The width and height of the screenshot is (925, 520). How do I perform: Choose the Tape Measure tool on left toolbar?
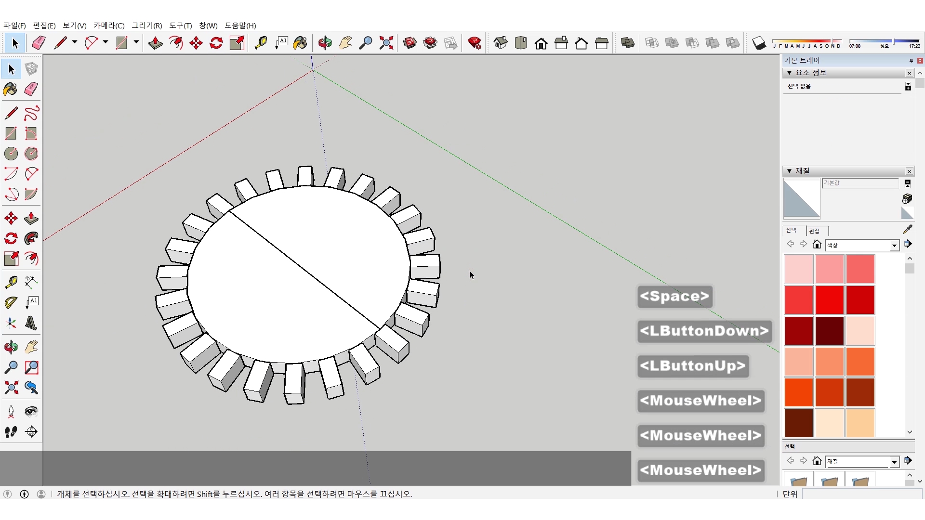pos(11,282)
